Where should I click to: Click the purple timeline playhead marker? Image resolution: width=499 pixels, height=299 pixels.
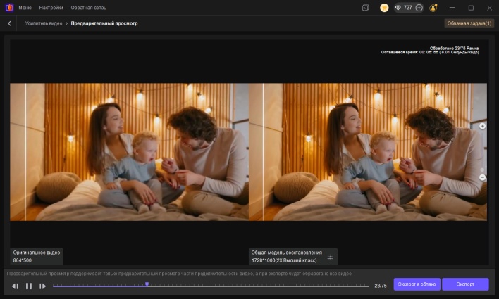147,284
